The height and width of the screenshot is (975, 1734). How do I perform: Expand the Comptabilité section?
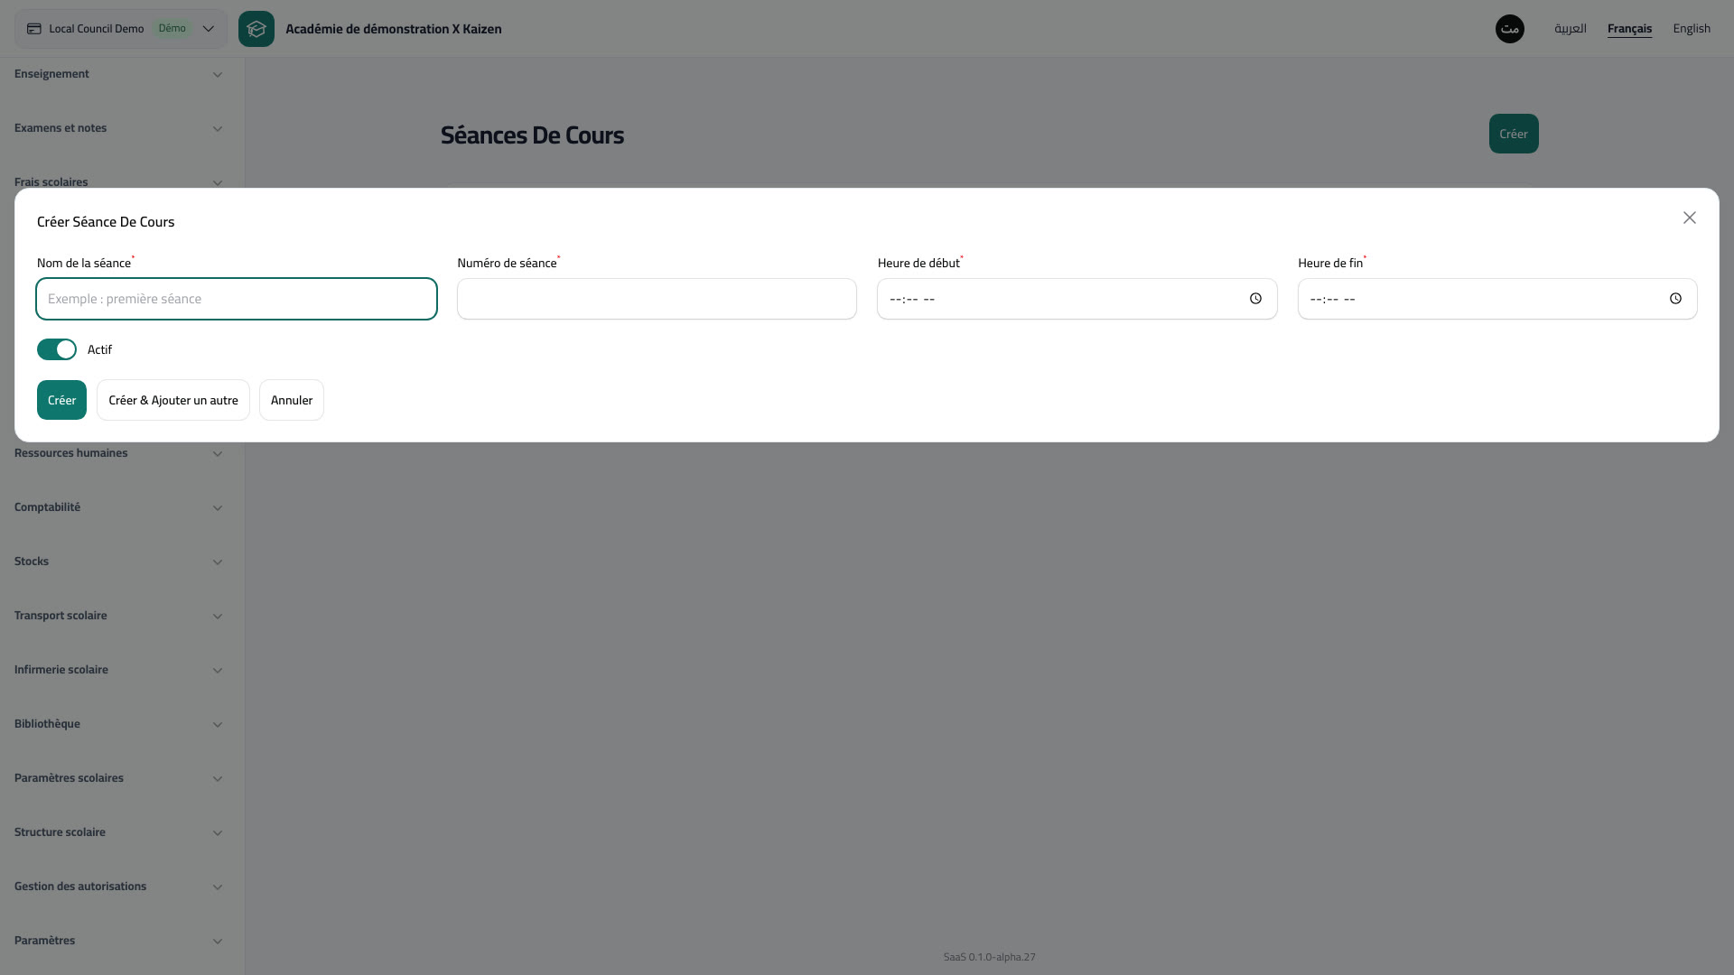pos(118,507)
